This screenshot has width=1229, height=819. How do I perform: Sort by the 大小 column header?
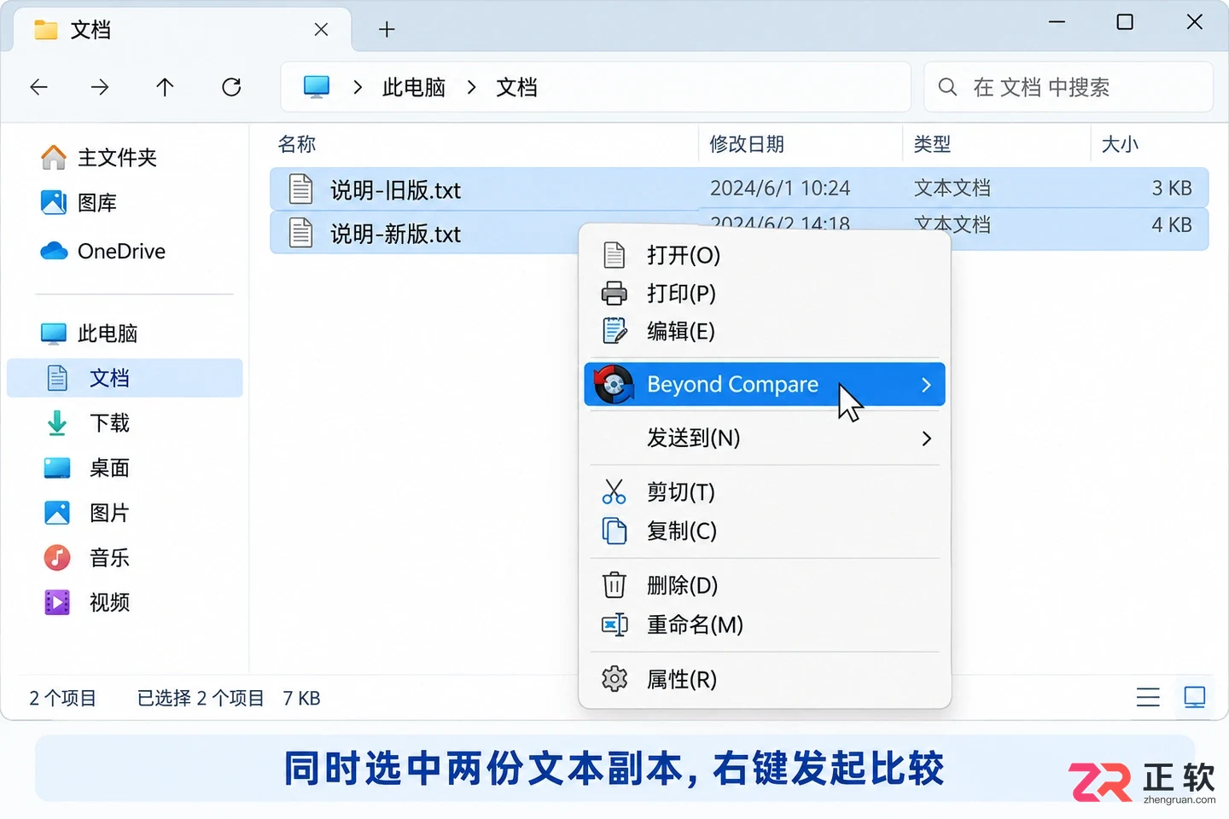pos(1120,144)
